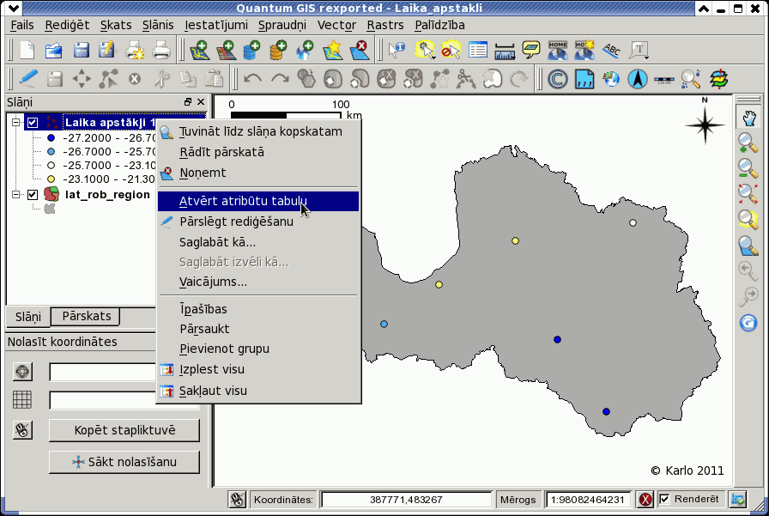Screen dimensions: 769x516
Task: Toggle the Renderēt checkbox
Action: 664,500
